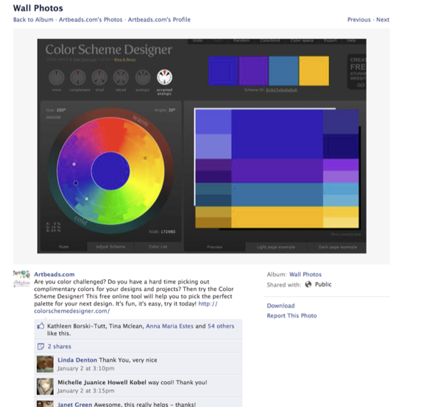Open Michelle Juanice Howell Kobel's name link
The width and height of the screenshot is (427, 407).
click(102, 382)
